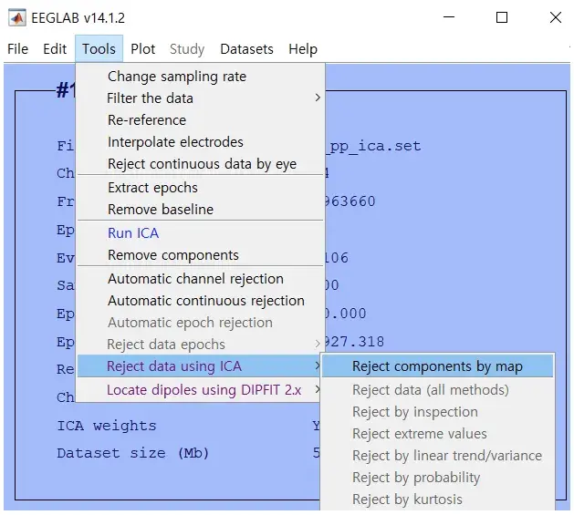This screenshot has width=574, height=515.
Task: Select Reject components by map
Action: pyautogui.click(x=437, y=366)
